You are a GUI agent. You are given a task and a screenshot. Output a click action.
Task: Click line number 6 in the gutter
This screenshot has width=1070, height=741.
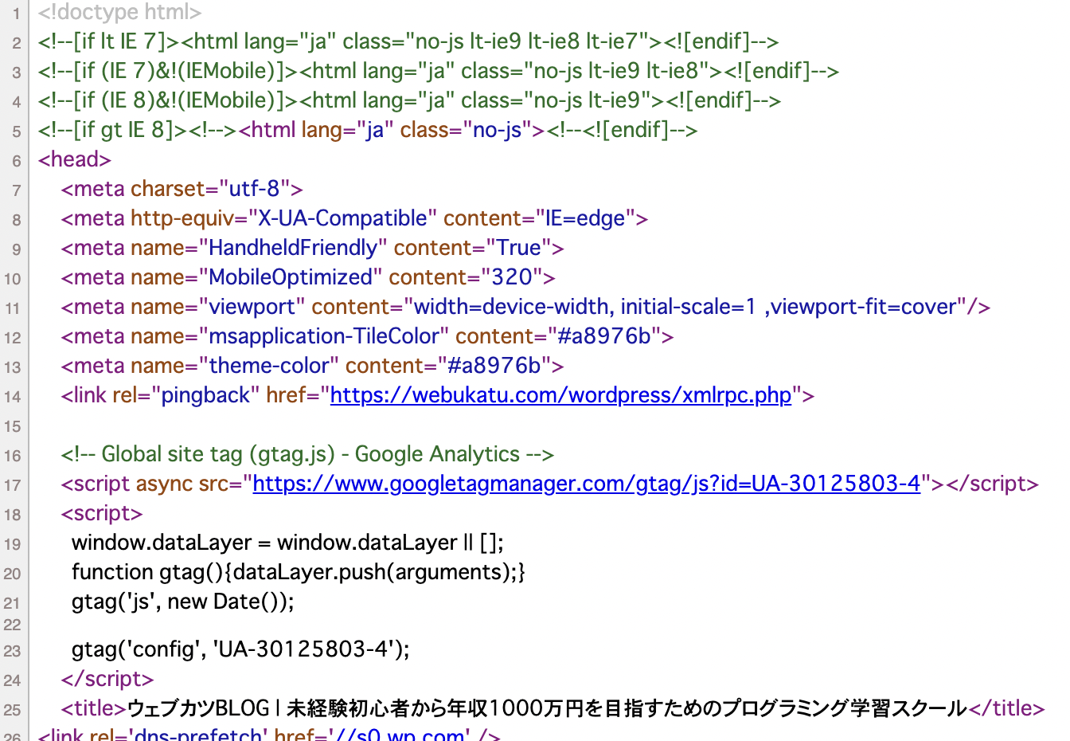coord(16,161)
